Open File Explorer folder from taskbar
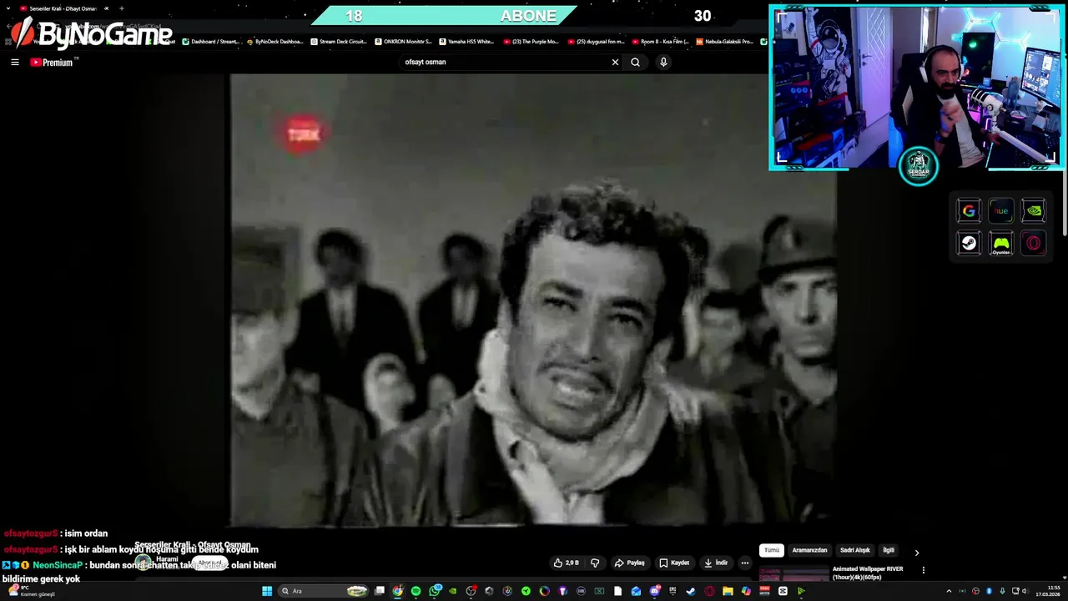 (x=728, y=591)
